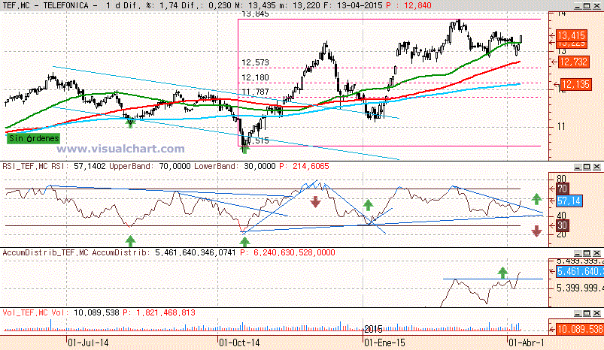Minimize the Vol volume panel

578,313
